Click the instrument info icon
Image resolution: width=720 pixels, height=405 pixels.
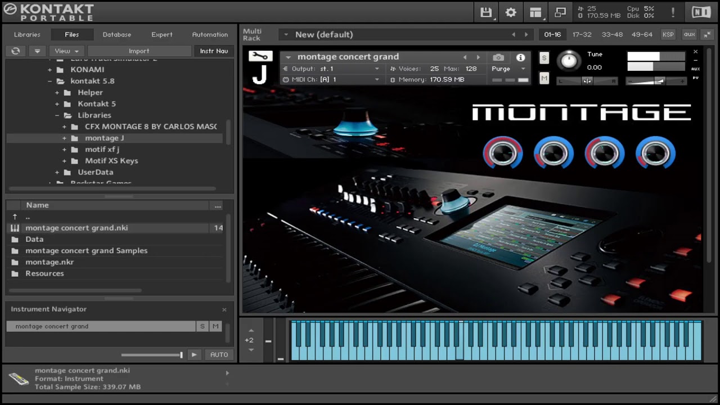(x=520, y=57)
